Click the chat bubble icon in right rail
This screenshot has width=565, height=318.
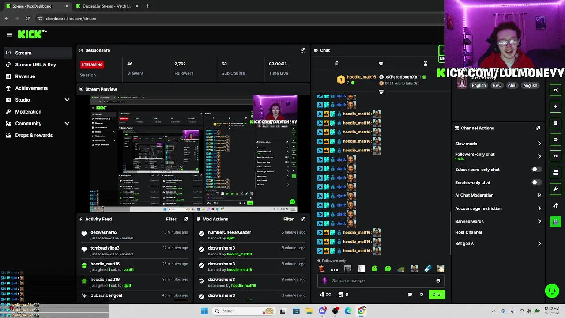pos(555,140)
